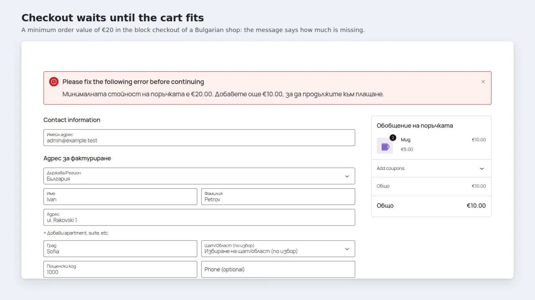Screen dimensions: 535x300
Task: Click the minimum order error message text
Action: [x=223, y=94]
